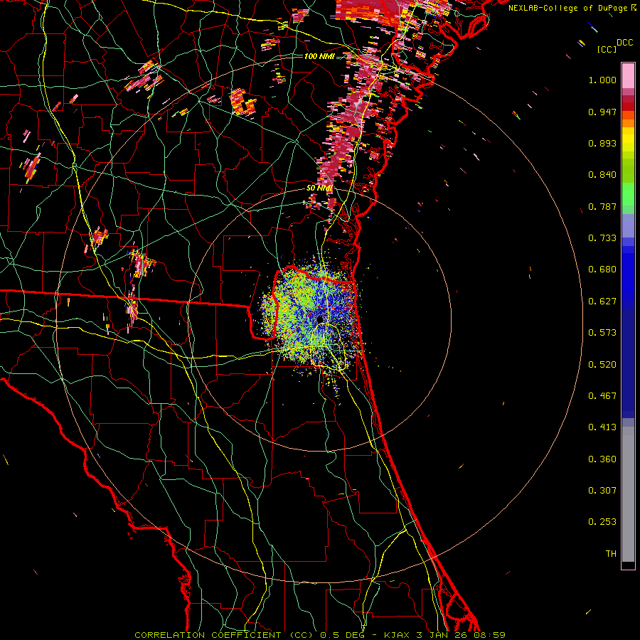Click the 50 NMI range ring label
The image size is (640, 640).
[319, 188]
